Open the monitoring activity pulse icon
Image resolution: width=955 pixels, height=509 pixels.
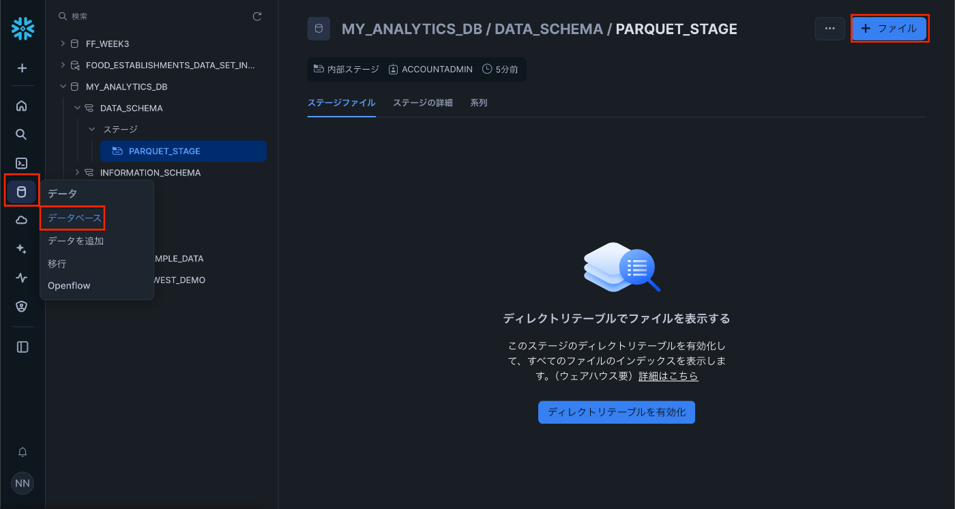(22, 278)
